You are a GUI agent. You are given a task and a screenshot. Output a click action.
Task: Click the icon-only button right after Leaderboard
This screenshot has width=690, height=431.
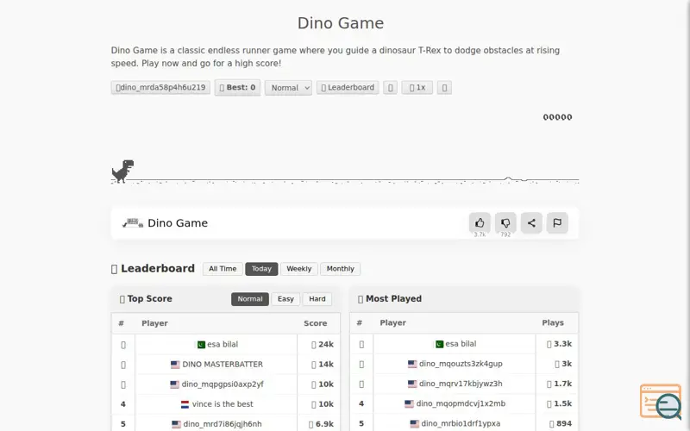[390, 88]
